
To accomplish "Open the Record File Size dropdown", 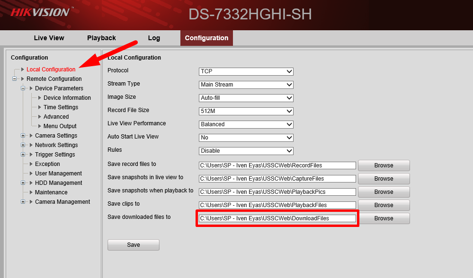I will (246, 111).
